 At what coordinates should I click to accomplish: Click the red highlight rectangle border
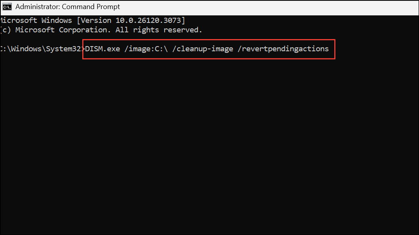pyautogui.click(x=209, y=40)
